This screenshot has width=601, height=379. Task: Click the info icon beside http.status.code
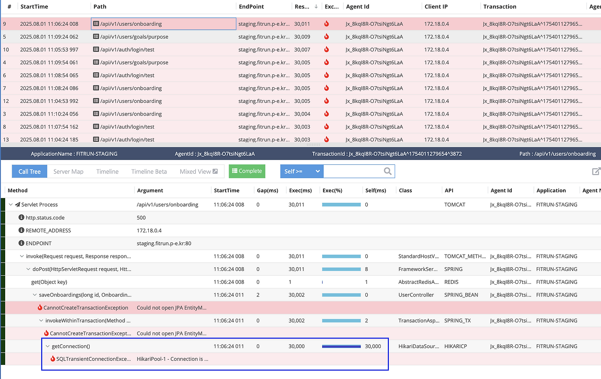click(x=21, y=217)
